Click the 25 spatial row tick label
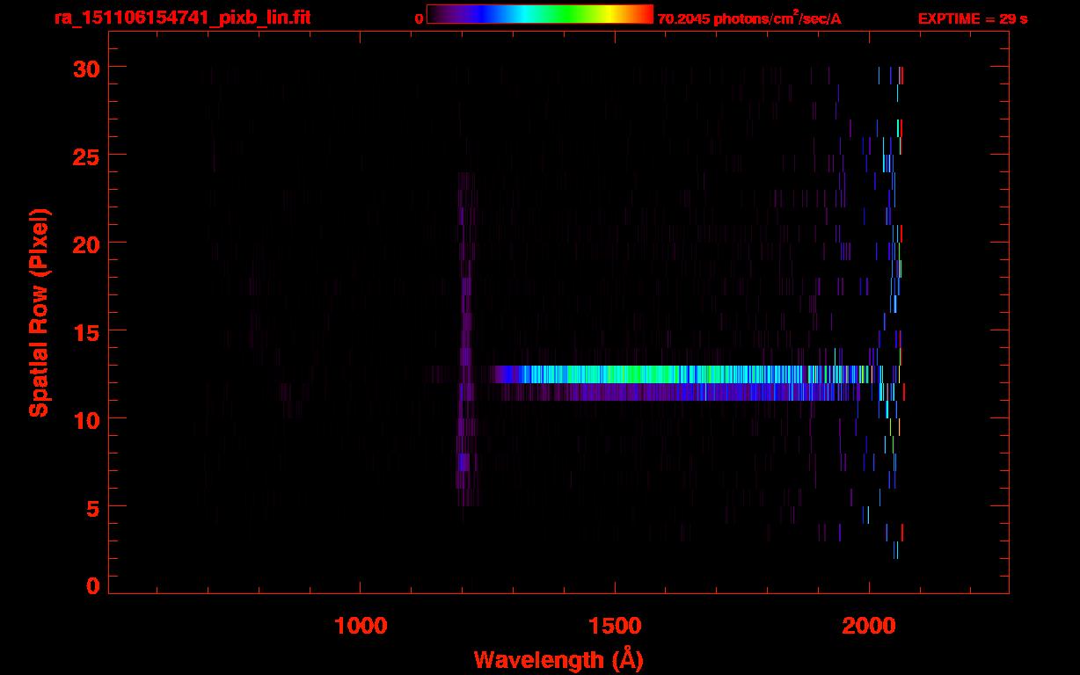Screen dimensions: 1080x675 (87, 155)
